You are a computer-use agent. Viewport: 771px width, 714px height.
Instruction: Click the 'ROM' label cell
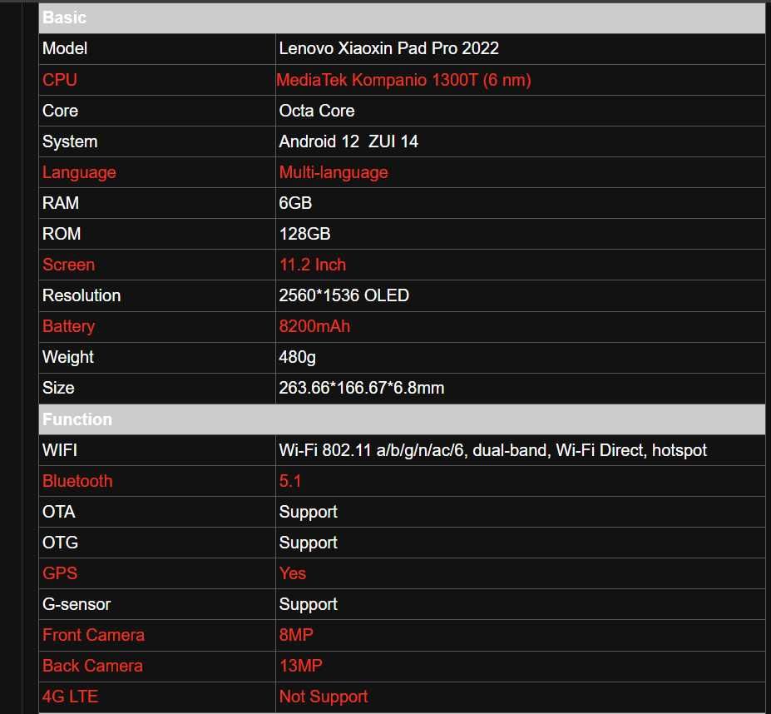click(x=157, y=234)
